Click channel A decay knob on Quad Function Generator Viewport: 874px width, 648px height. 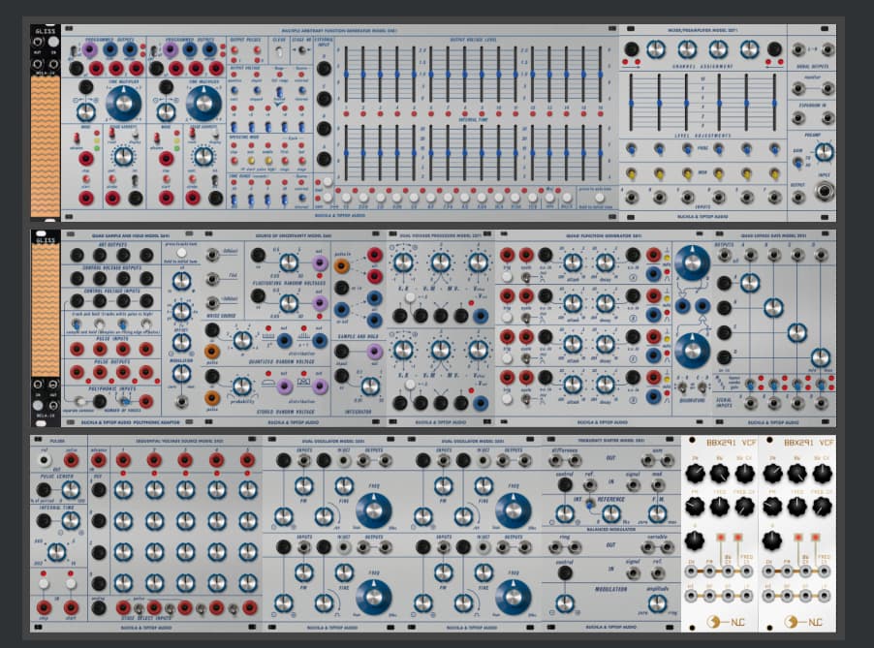click(x=606, y=262)
